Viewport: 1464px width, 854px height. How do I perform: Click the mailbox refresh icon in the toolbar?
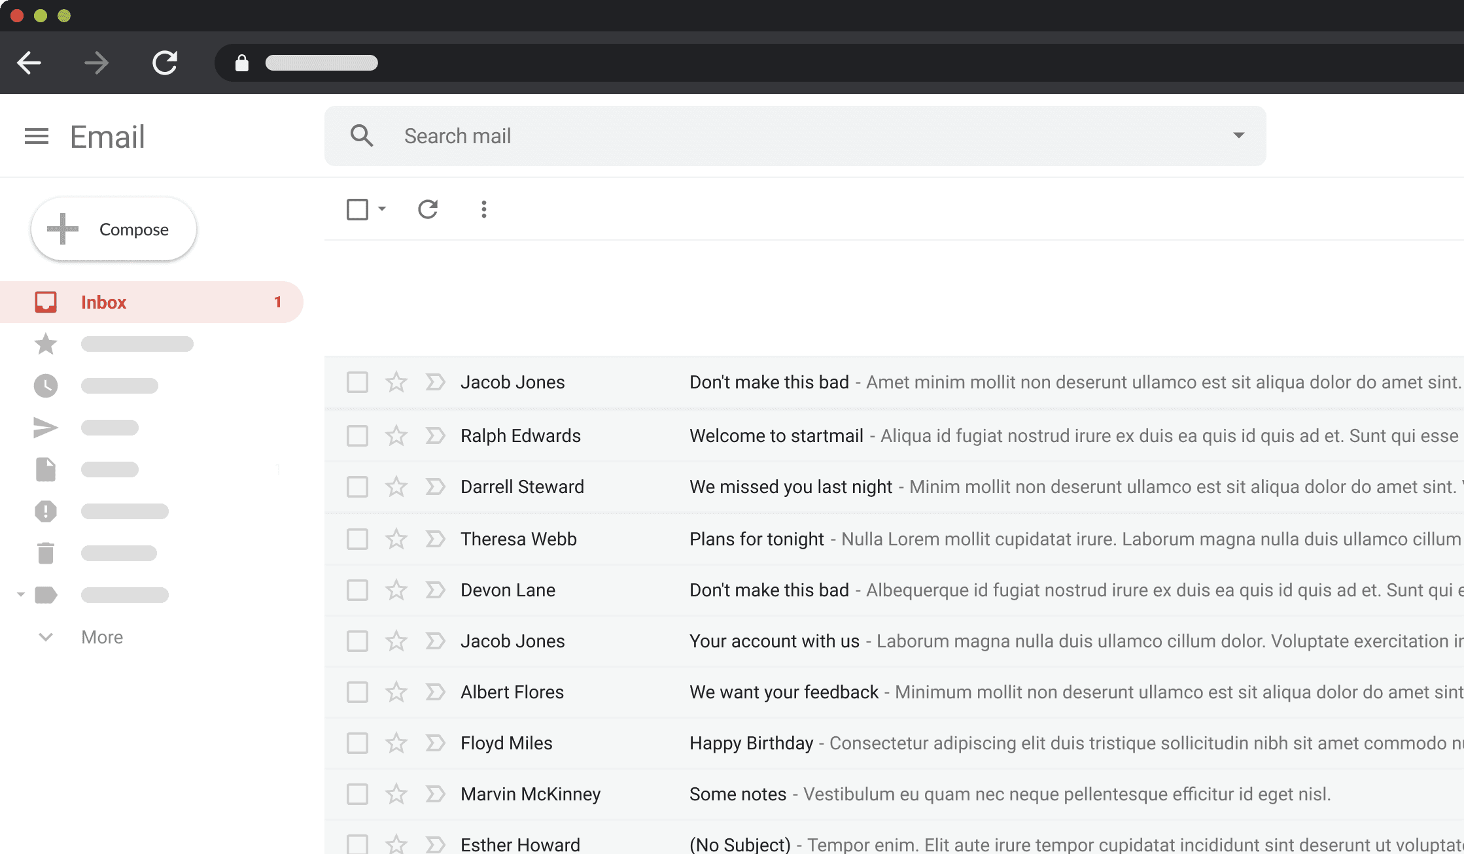click(x=428, y=209)
